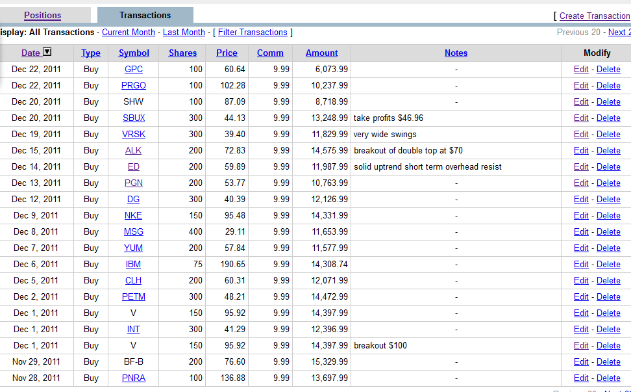Select the BF-B symbol cell
This screenshot has height=392, width=631.
[134, 362]
